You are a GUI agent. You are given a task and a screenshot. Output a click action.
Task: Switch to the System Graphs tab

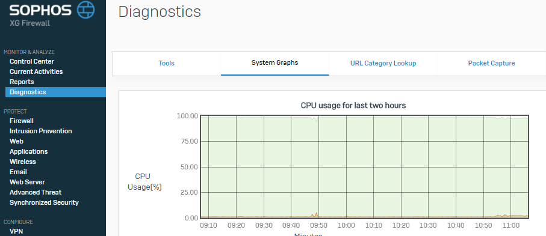tap(275, 63)
